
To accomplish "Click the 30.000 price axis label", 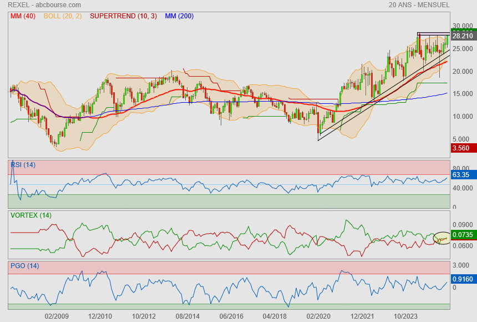I will (x=463, y=26).
